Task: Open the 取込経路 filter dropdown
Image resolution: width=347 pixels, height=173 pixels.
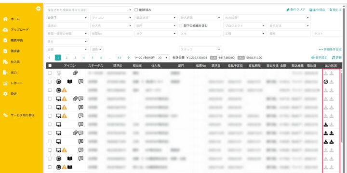Action: tap(200, 18)
